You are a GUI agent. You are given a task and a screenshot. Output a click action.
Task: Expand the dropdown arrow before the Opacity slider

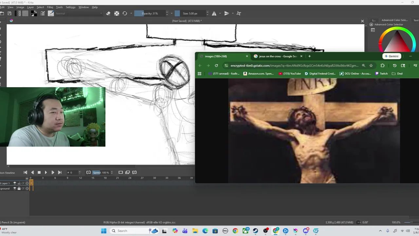tap(131, 13)
